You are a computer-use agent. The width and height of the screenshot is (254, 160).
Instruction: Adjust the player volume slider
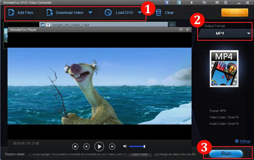(x=137, y=147)
